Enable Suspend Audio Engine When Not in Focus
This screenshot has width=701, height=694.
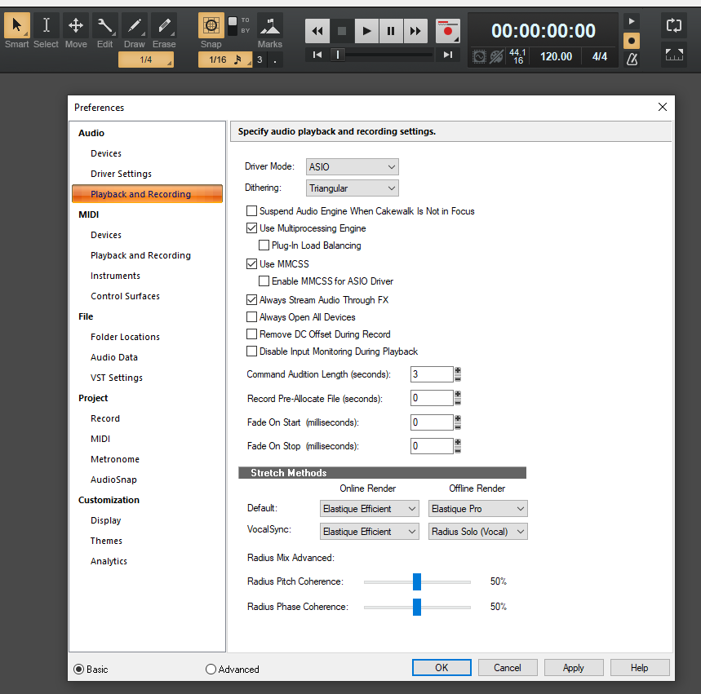pos(251,210)
